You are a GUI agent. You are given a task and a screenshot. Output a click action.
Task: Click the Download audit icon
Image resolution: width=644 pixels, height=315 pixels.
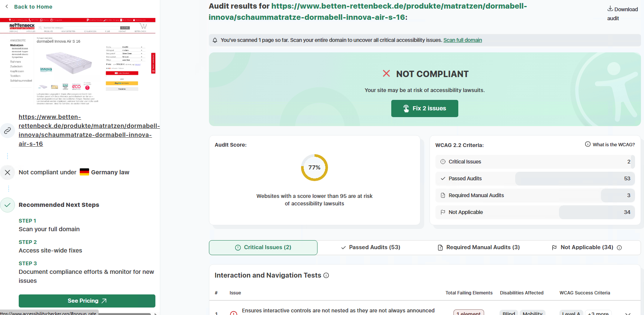click(x=610, y=9)
